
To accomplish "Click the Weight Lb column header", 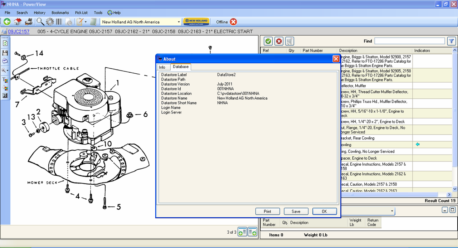I will (x=355, y=222).
